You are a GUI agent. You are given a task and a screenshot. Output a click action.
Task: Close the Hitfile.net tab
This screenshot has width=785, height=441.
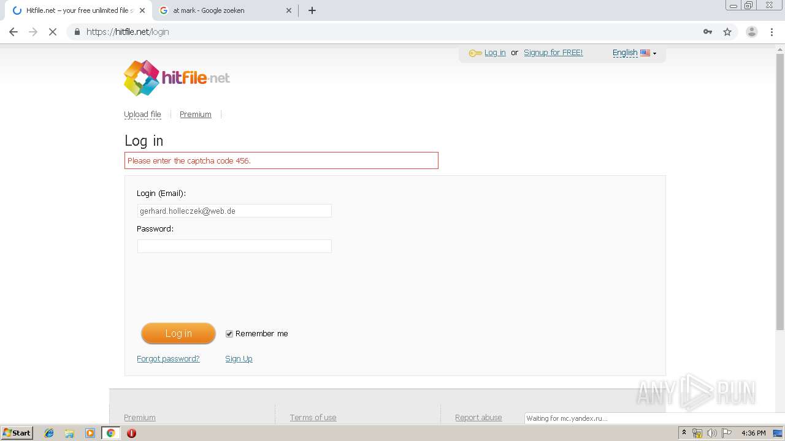[142, 10]
